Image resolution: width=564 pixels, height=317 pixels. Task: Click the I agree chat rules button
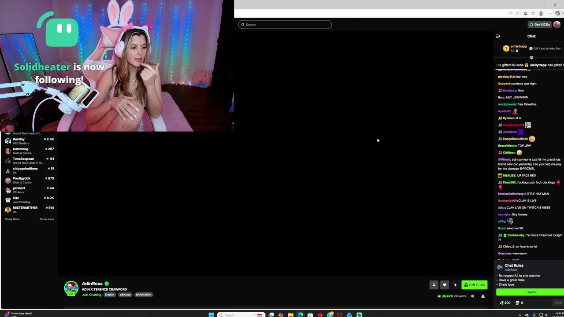[530, 292]
